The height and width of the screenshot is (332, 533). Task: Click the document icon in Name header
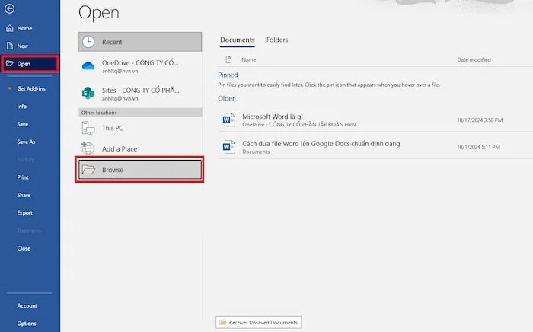228,60
